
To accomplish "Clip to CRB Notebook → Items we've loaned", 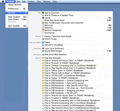I will pyautogui.click(x=77, y=83).
